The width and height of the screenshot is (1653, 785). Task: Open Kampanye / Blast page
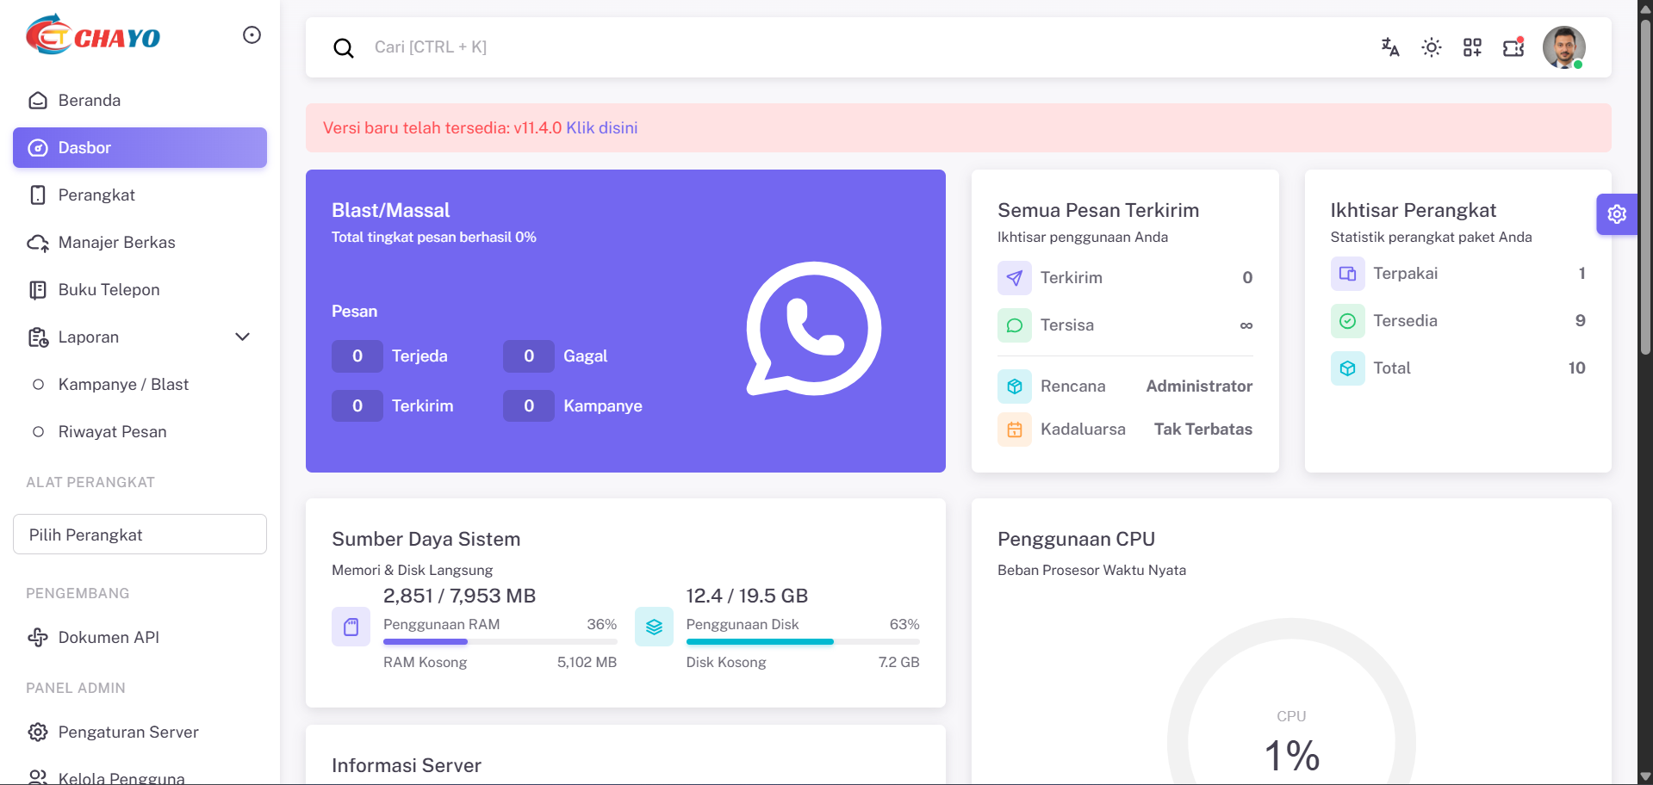point(123,384)
